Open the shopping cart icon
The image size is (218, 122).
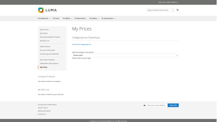(x=177, y=10)
